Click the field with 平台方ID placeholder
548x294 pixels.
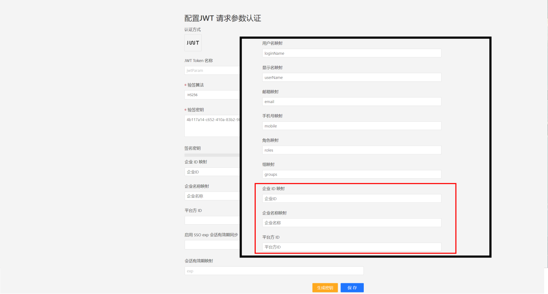(352, 247)
